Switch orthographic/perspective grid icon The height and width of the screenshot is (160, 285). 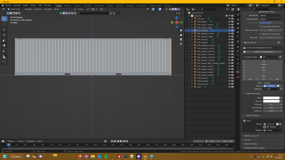pos(181,44)
